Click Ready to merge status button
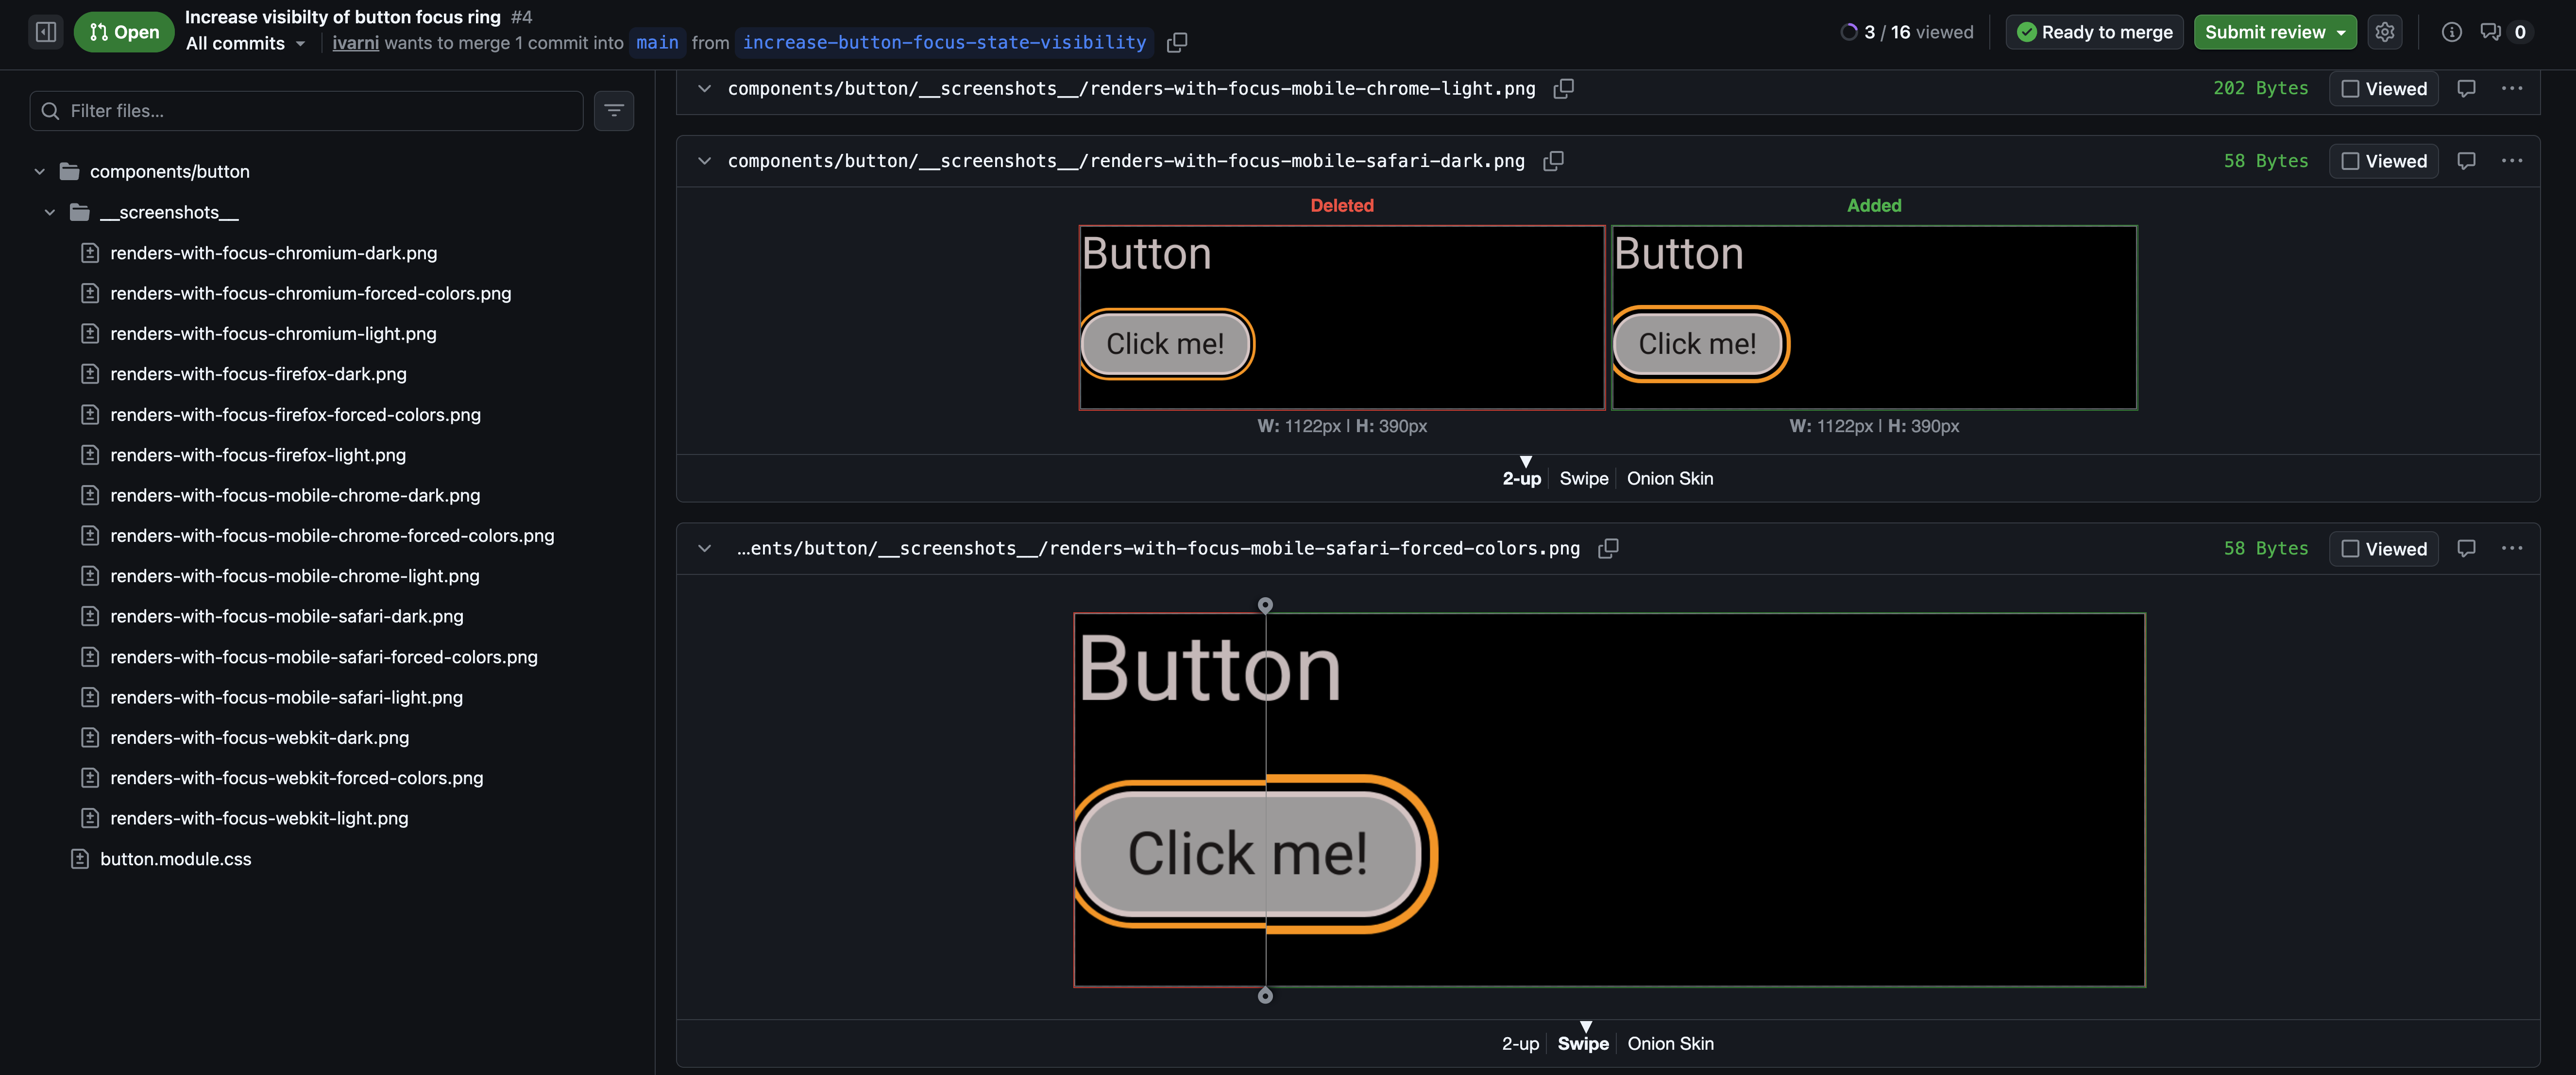This screenshot has height=1075, width=2576. pyautogui.click(x=2094, y=32)
